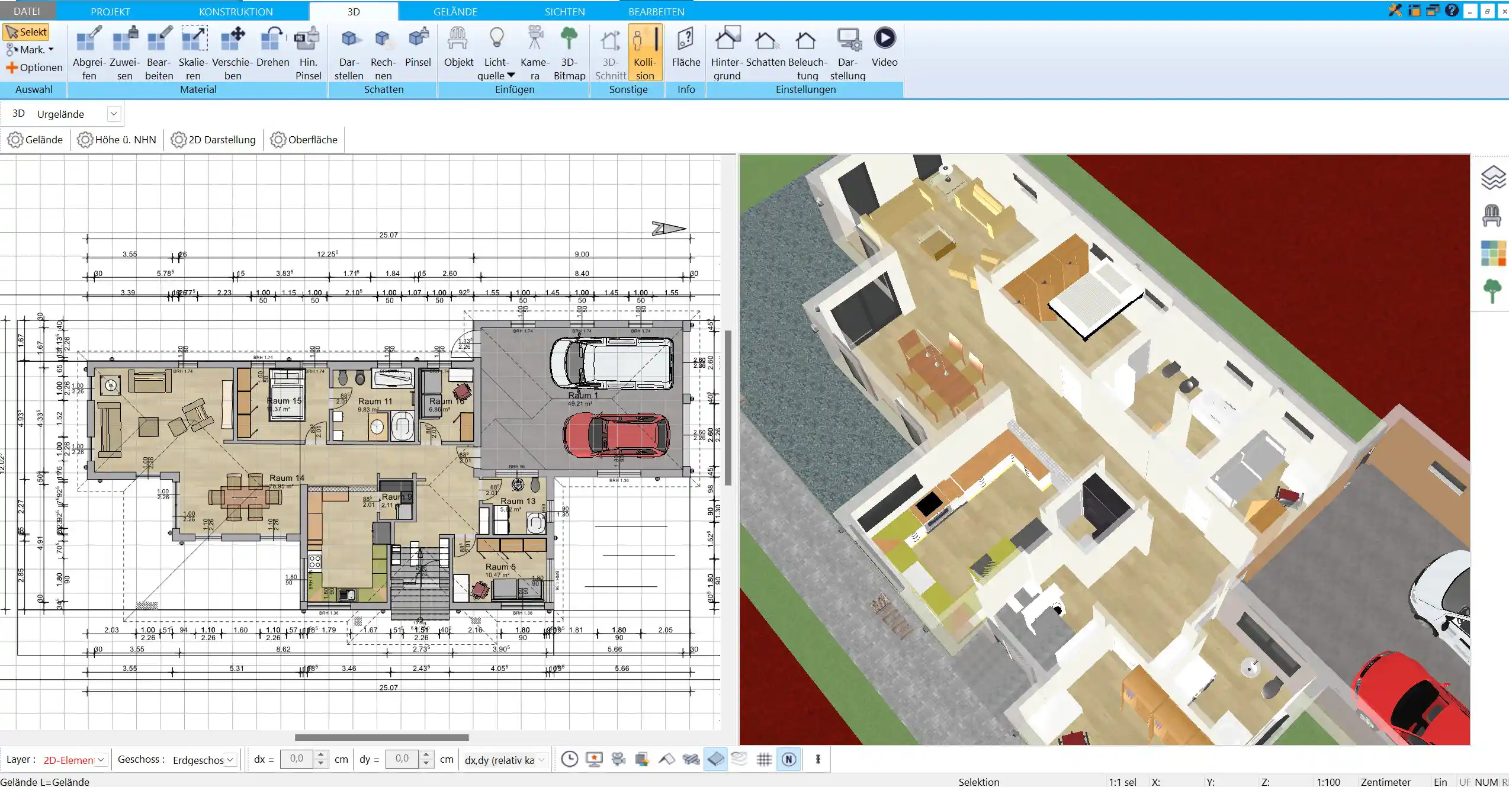Open the layers panel in right sidebar
Screen dimensions: 1509x787
point(1492,178)
